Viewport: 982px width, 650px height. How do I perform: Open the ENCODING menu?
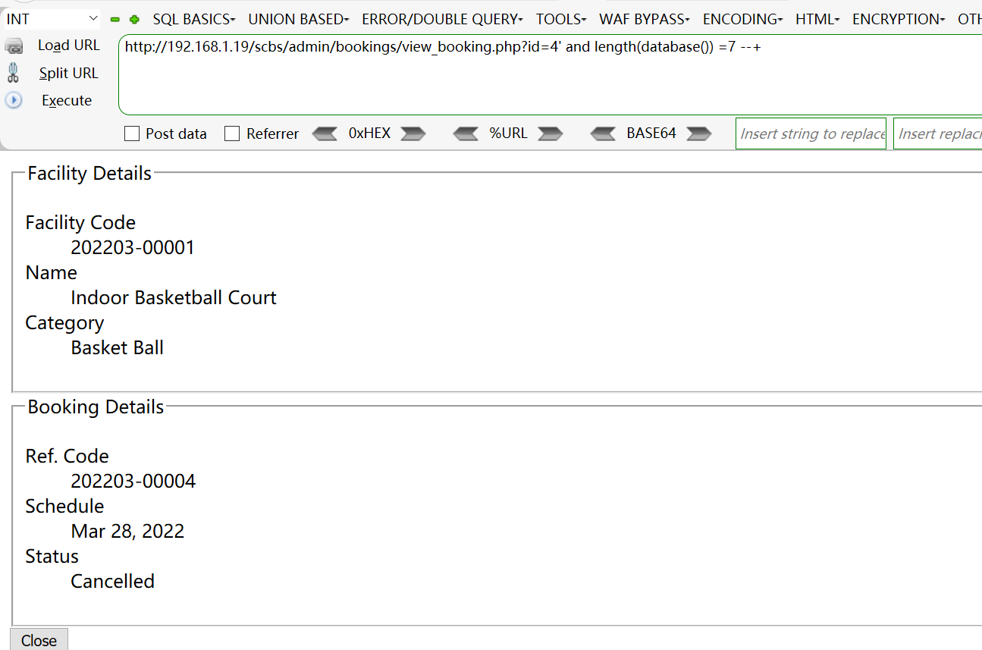tap(743, 19)
